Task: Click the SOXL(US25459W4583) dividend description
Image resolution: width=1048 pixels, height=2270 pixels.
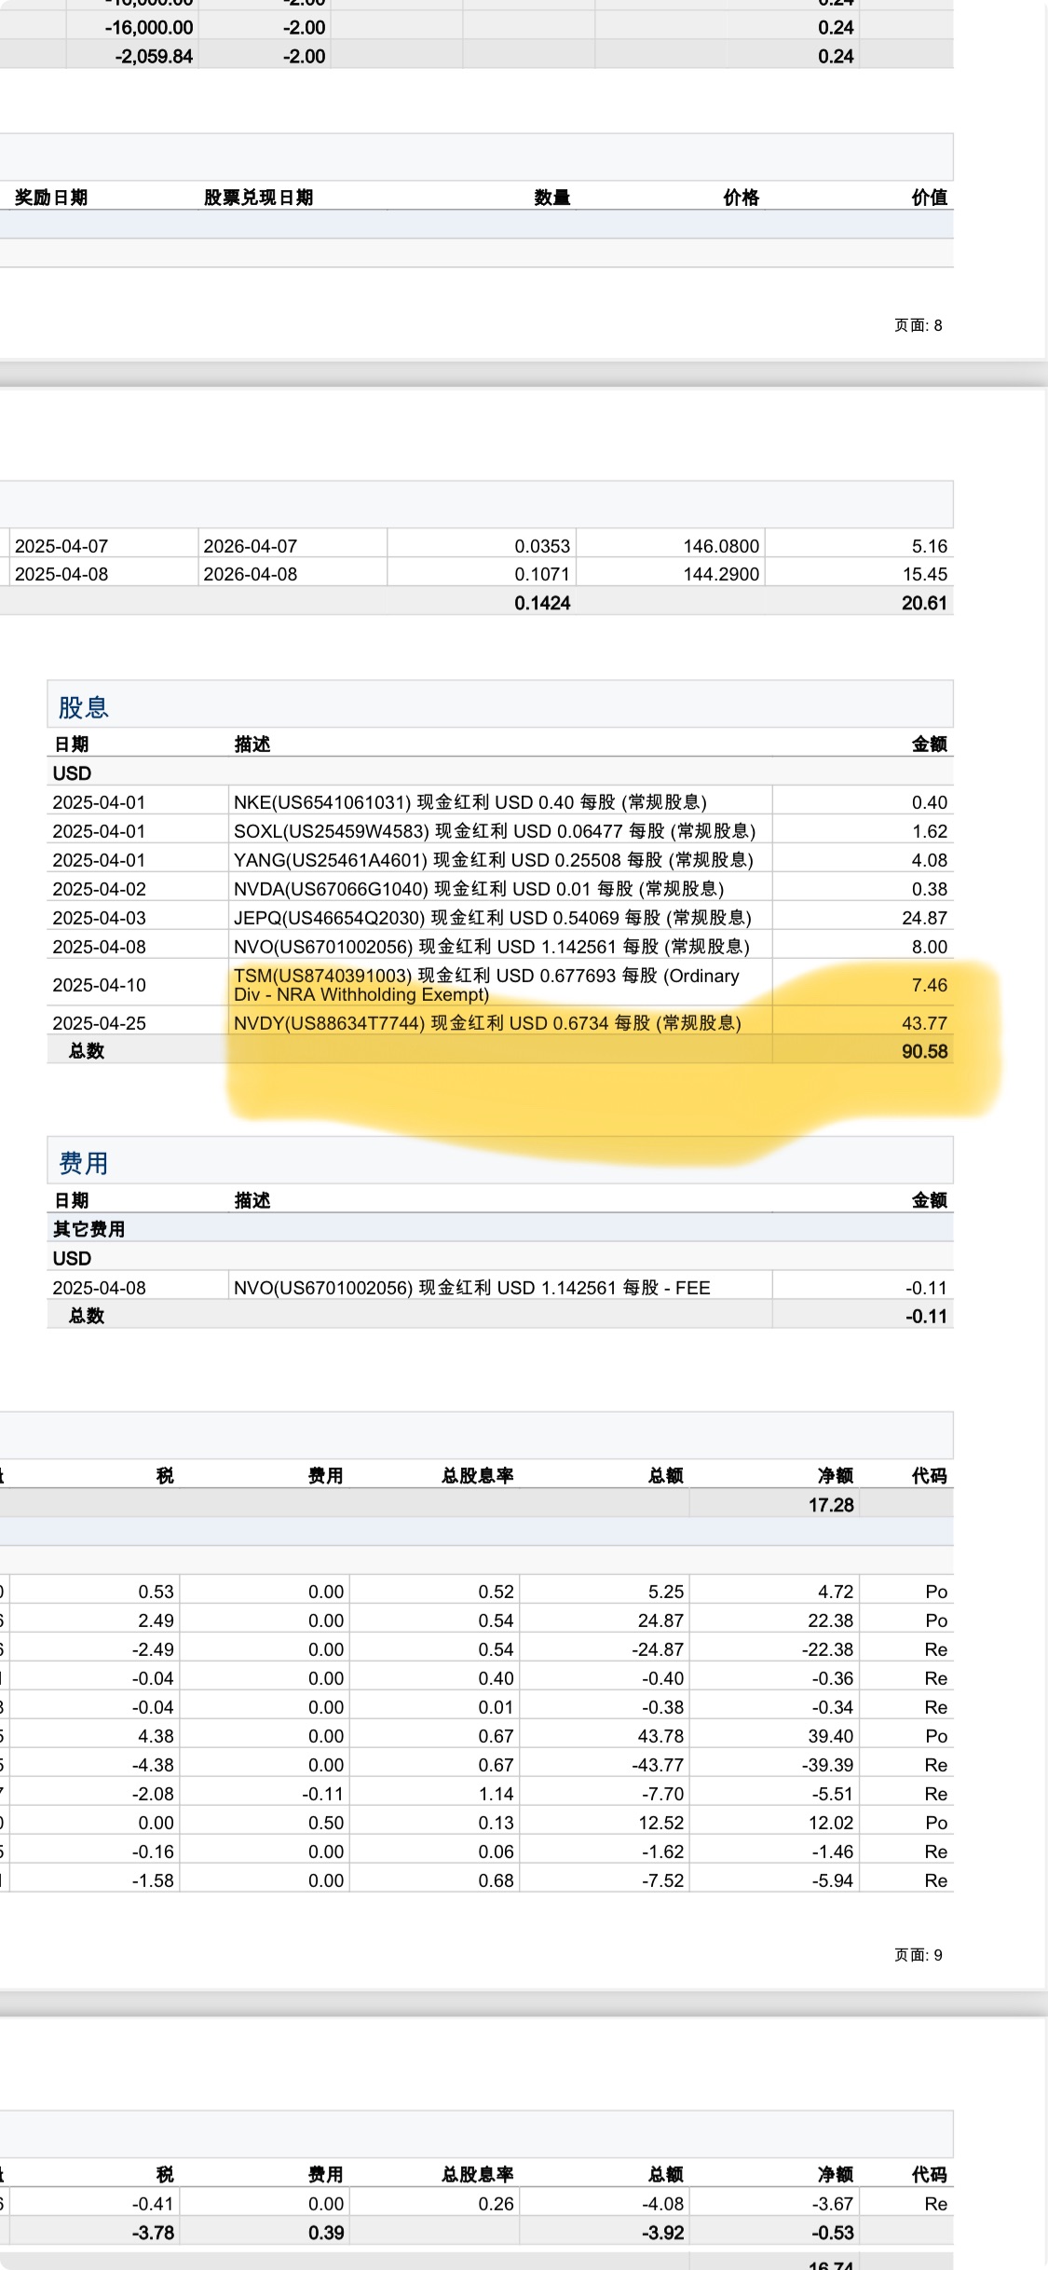Action: click(x=495, y=831)
